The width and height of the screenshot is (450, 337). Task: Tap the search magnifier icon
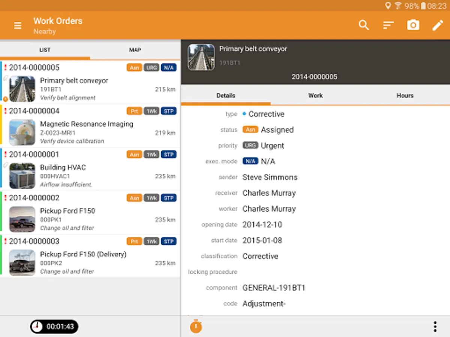tap(364, 25)
